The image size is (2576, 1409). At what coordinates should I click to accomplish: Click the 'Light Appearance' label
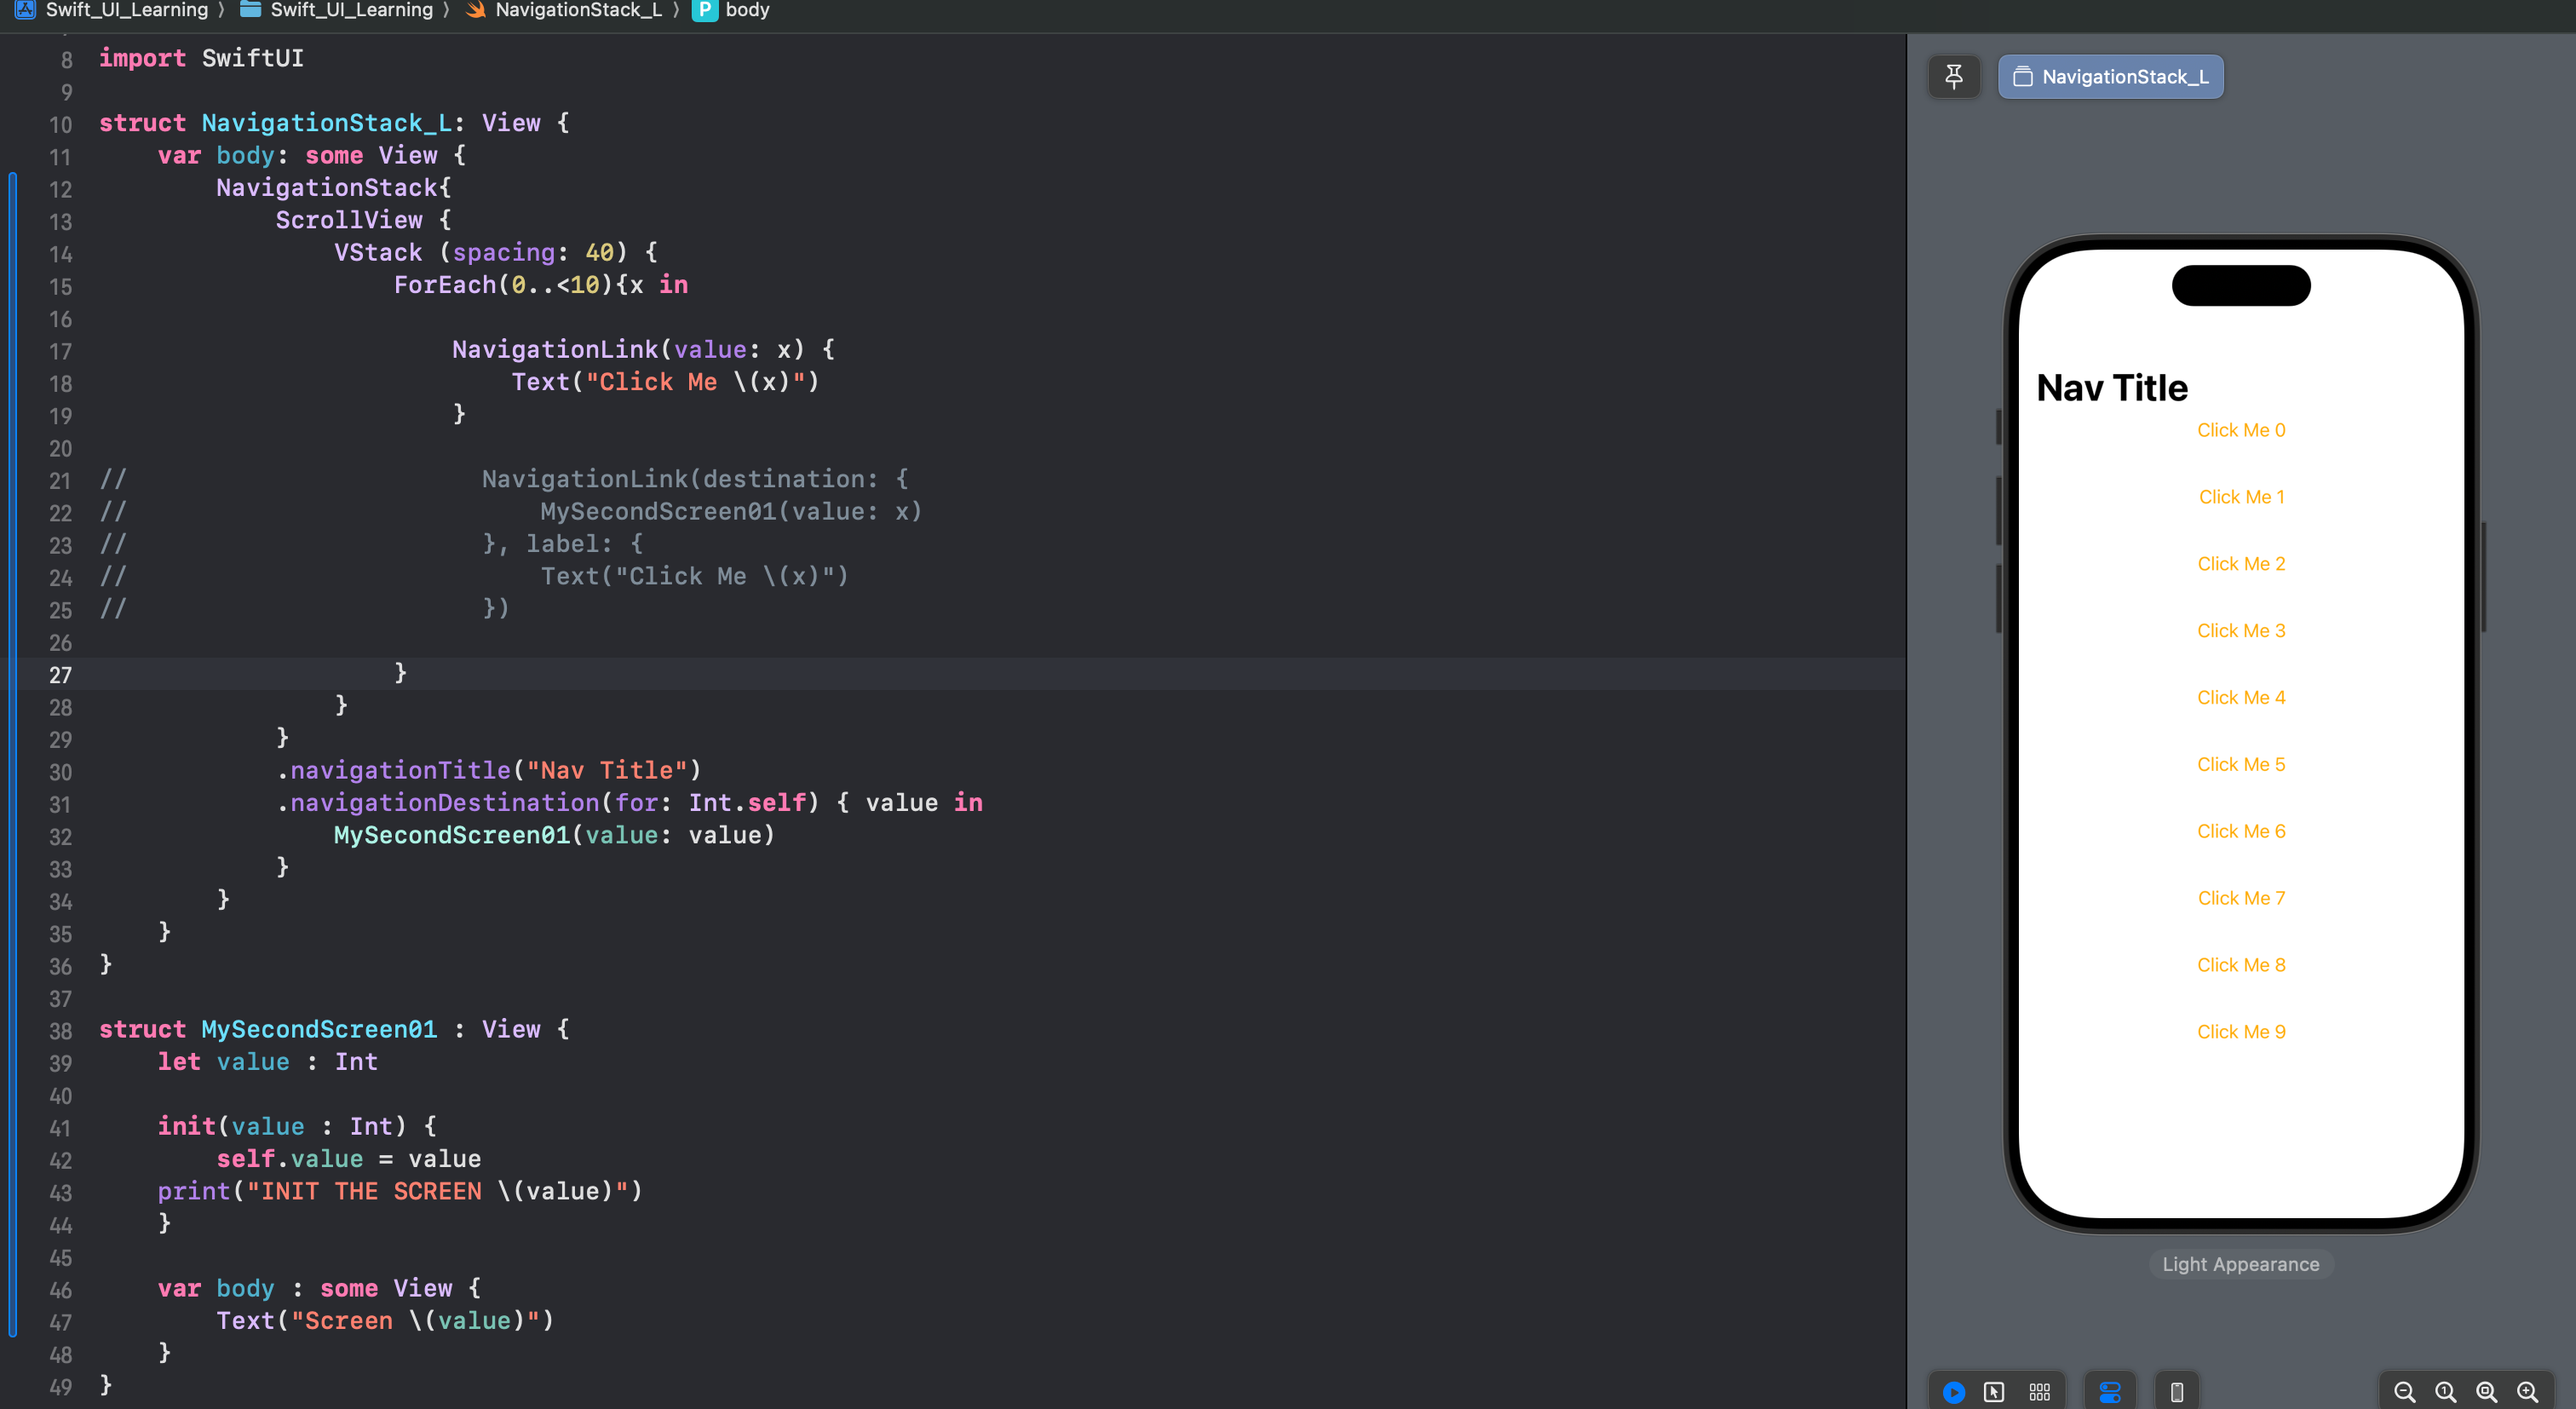click(x=2240, y=1264)
